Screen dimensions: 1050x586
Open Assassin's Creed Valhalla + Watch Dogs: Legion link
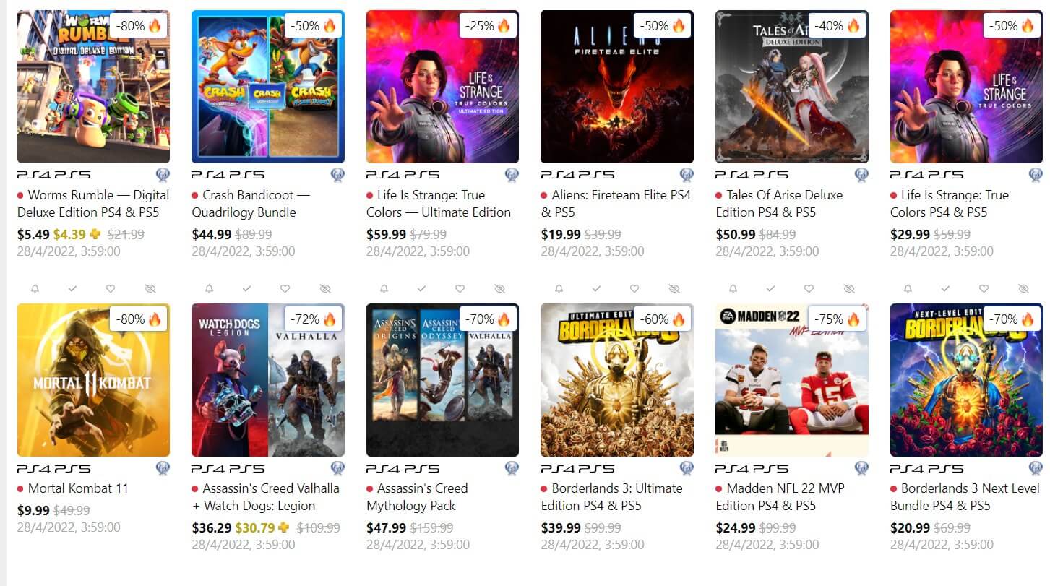click(265, 497)
